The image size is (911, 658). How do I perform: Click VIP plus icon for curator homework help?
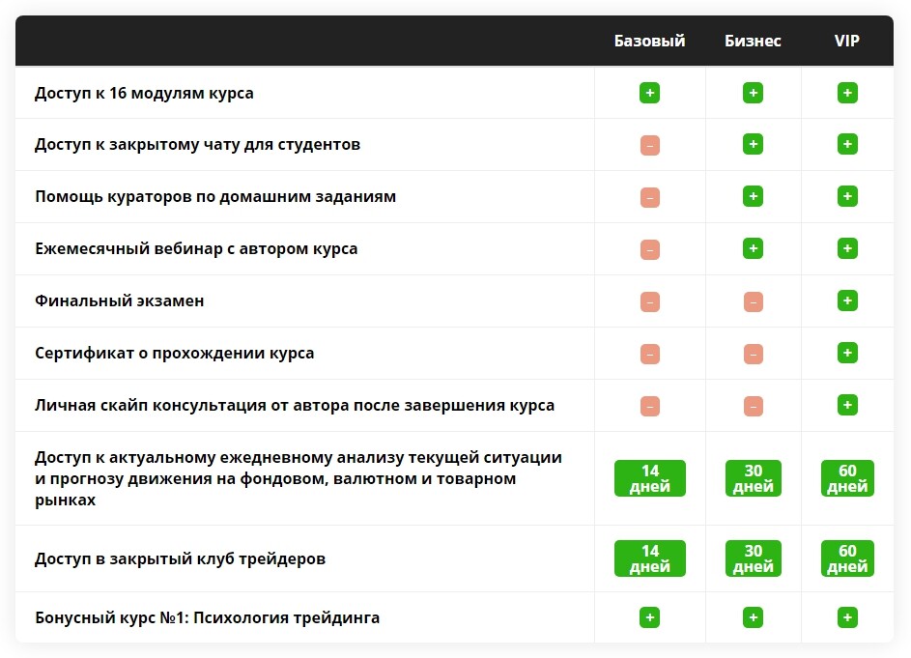tap(847, 196)
